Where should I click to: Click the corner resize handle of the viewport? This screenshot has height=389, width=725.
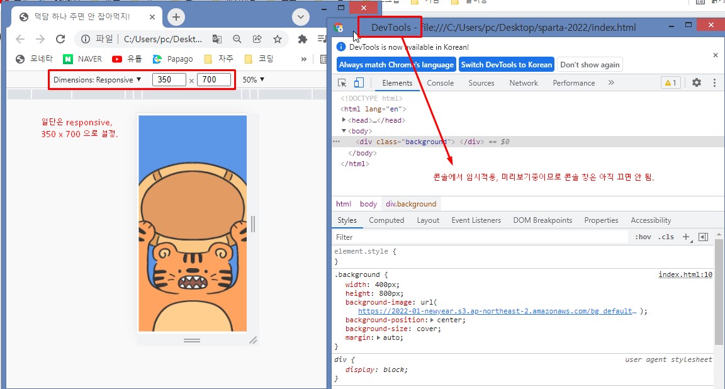click(253, 341)
